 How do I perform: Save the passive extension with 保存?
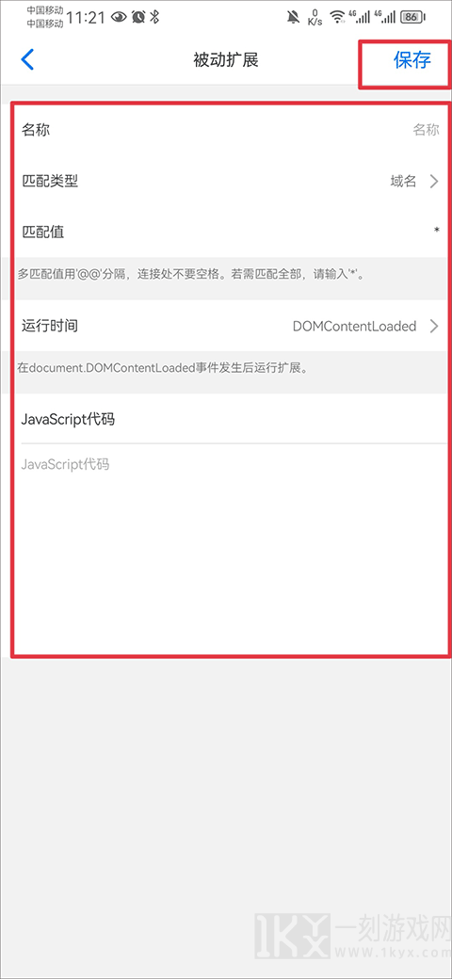[x=412, y=60]
